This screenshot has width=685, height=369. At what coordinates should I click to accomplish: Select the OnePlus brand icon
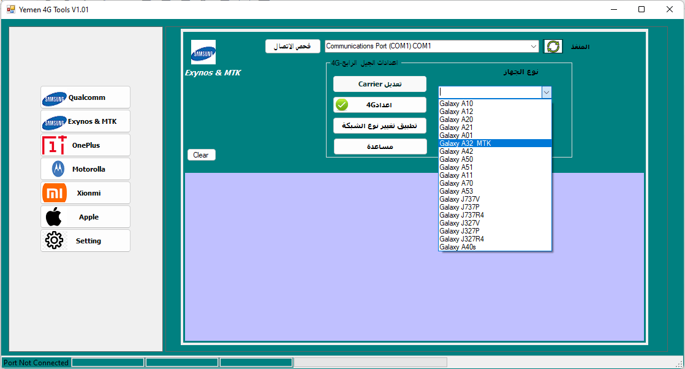tap(55, 145)
